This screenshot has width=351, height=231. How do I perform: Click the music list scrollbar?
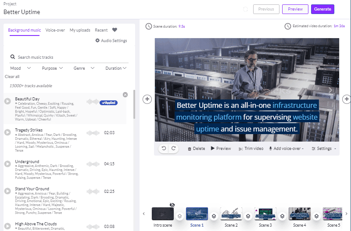click(x=134, y=104)
